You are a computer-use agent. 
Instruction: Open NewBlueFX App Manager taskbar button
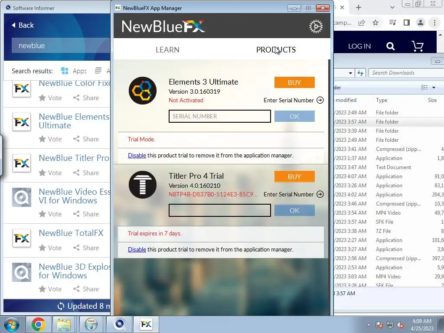coord(146,324)
